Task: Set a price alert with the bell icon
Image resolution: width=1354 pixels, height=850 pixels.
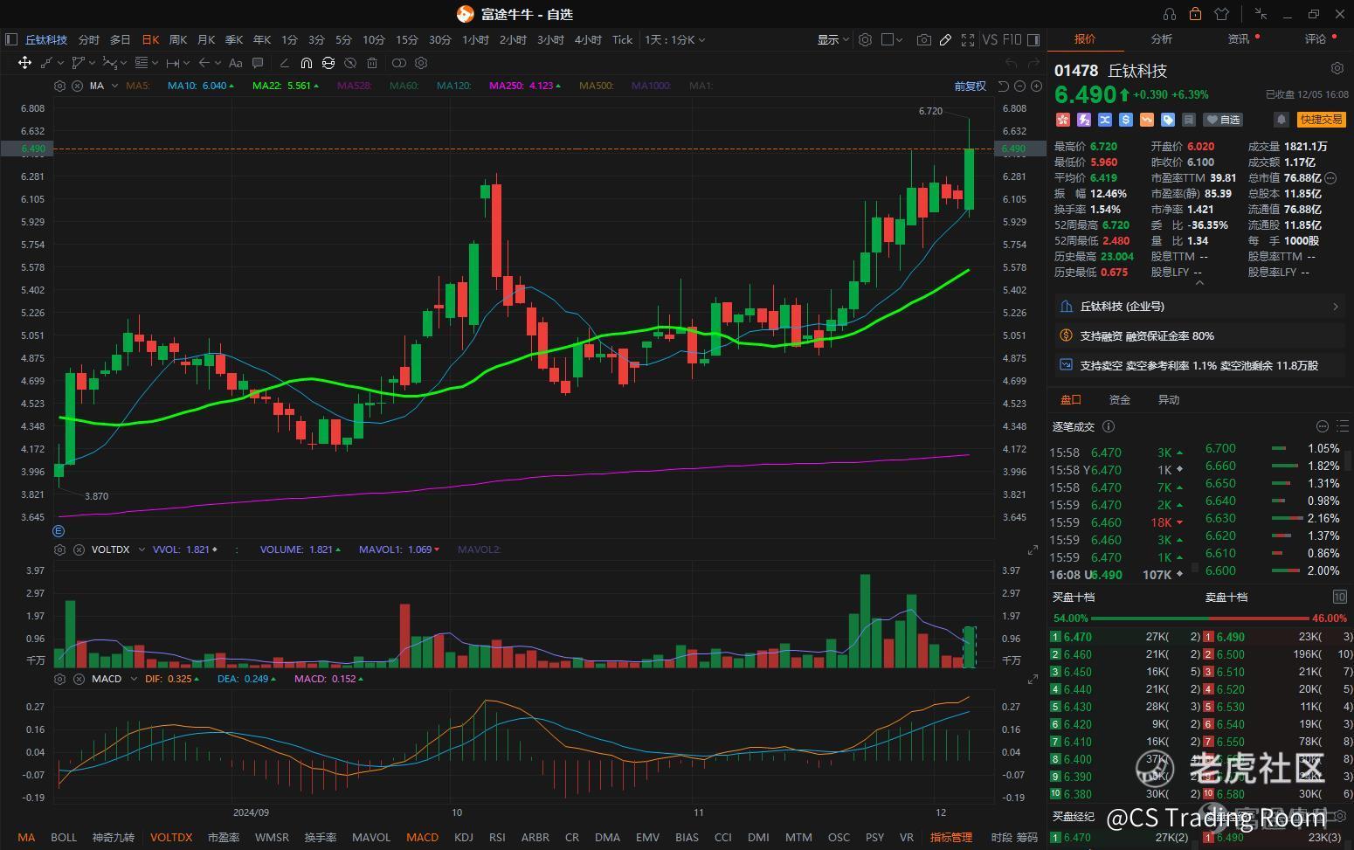Action: point(1281,120)
